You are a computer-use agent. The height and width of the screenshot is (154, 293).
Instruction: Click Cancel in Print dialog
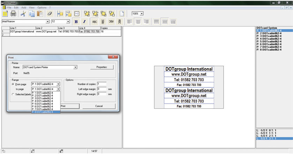coord(99,106)
